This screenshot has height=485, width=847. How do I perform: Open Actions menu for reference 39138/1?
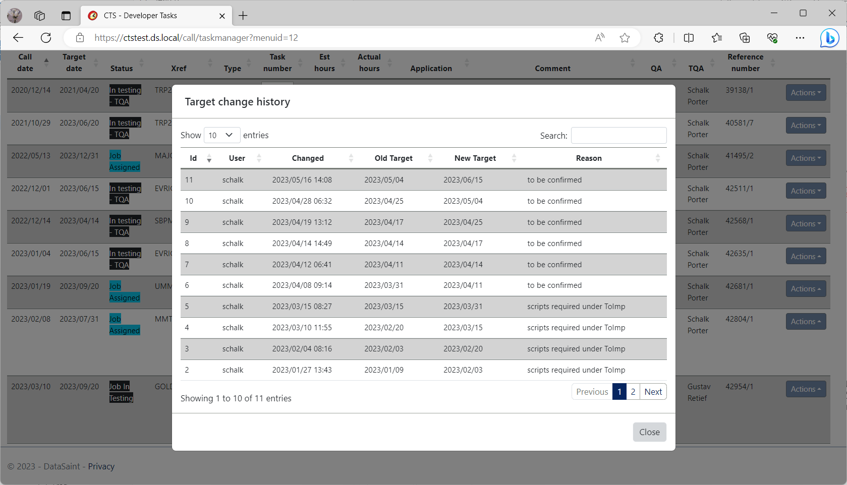pyautogui.click(x=806, y=93)
